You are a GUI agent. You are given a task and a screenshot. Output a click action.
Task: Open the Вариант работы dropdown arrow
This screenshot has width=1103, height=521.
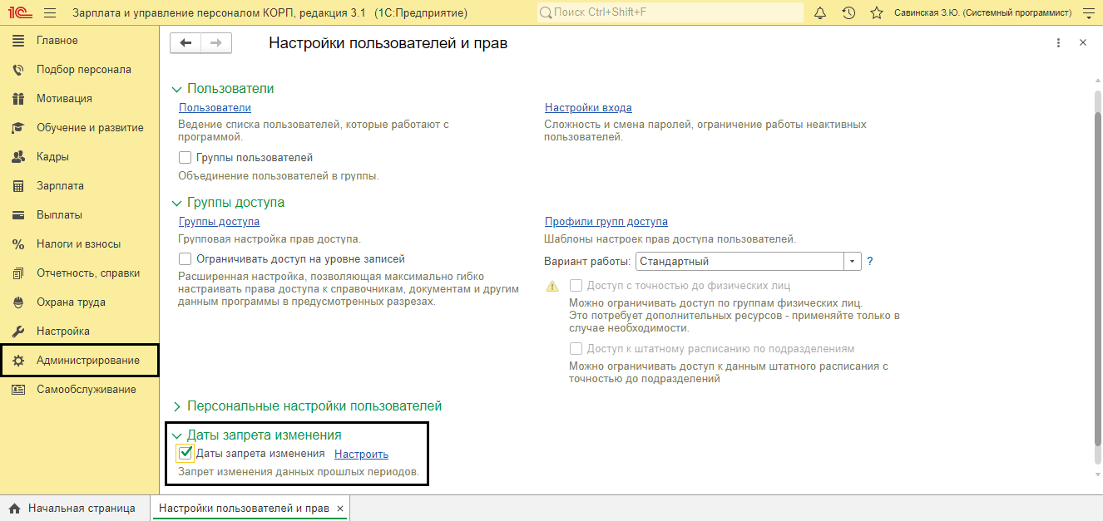pyautogui.click(x=852, y=261)
